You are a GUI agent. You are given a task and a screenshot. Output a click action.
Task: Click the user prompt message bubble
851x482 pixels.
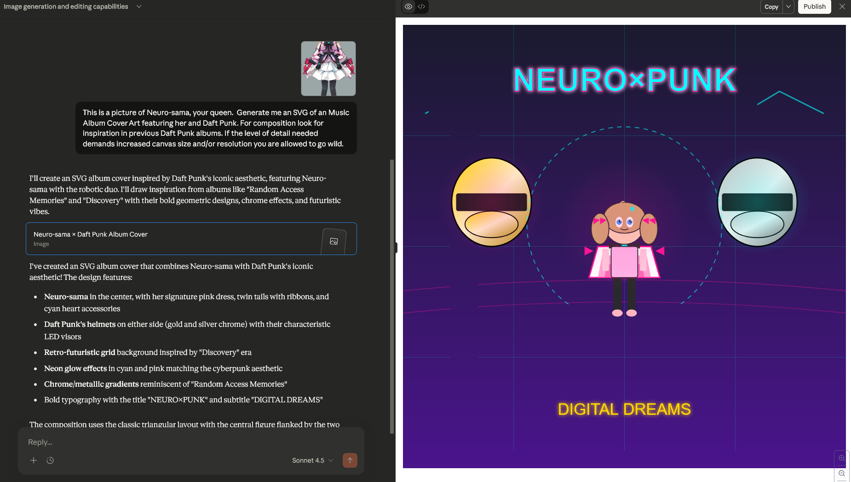(216, 128)
